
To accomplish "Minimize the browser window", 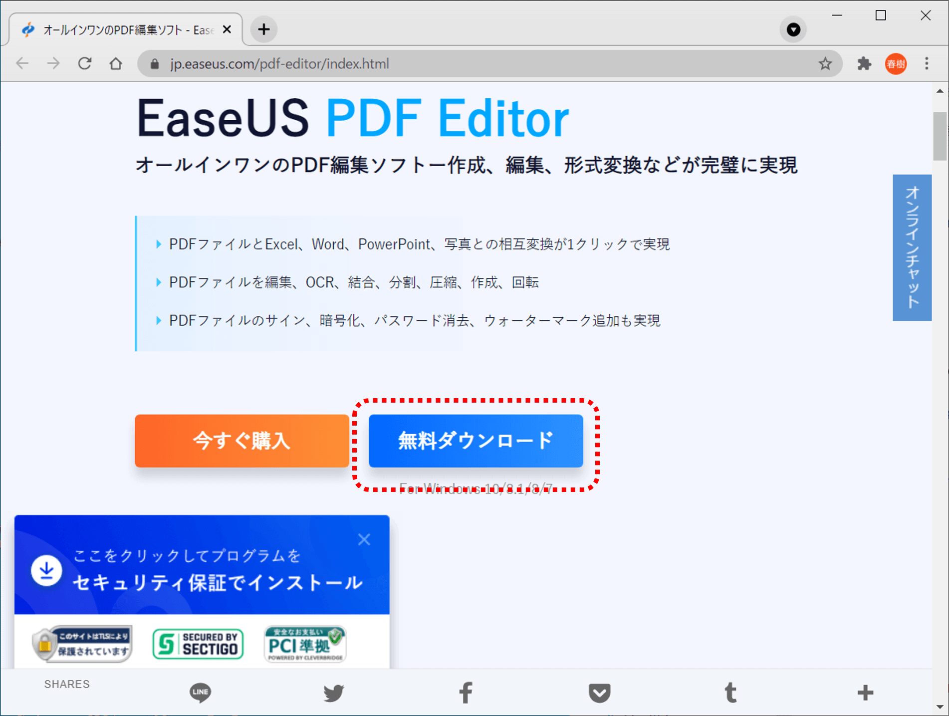I will point(837,15).
